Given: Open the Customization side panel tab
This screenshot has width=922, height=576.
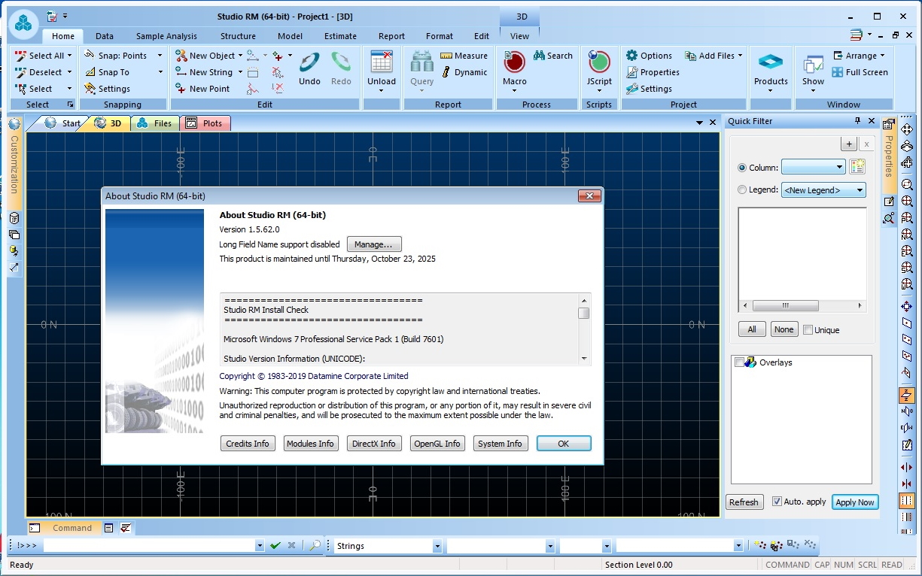Looking at the screenshot, I should pyautogui.click(x=14, y=164).
